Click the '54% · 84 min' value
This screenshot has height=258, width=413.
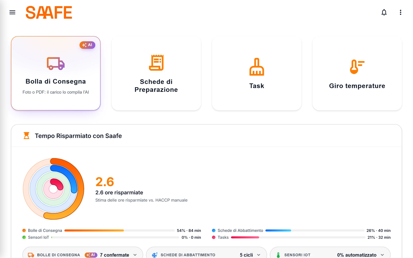click(189, 230)
